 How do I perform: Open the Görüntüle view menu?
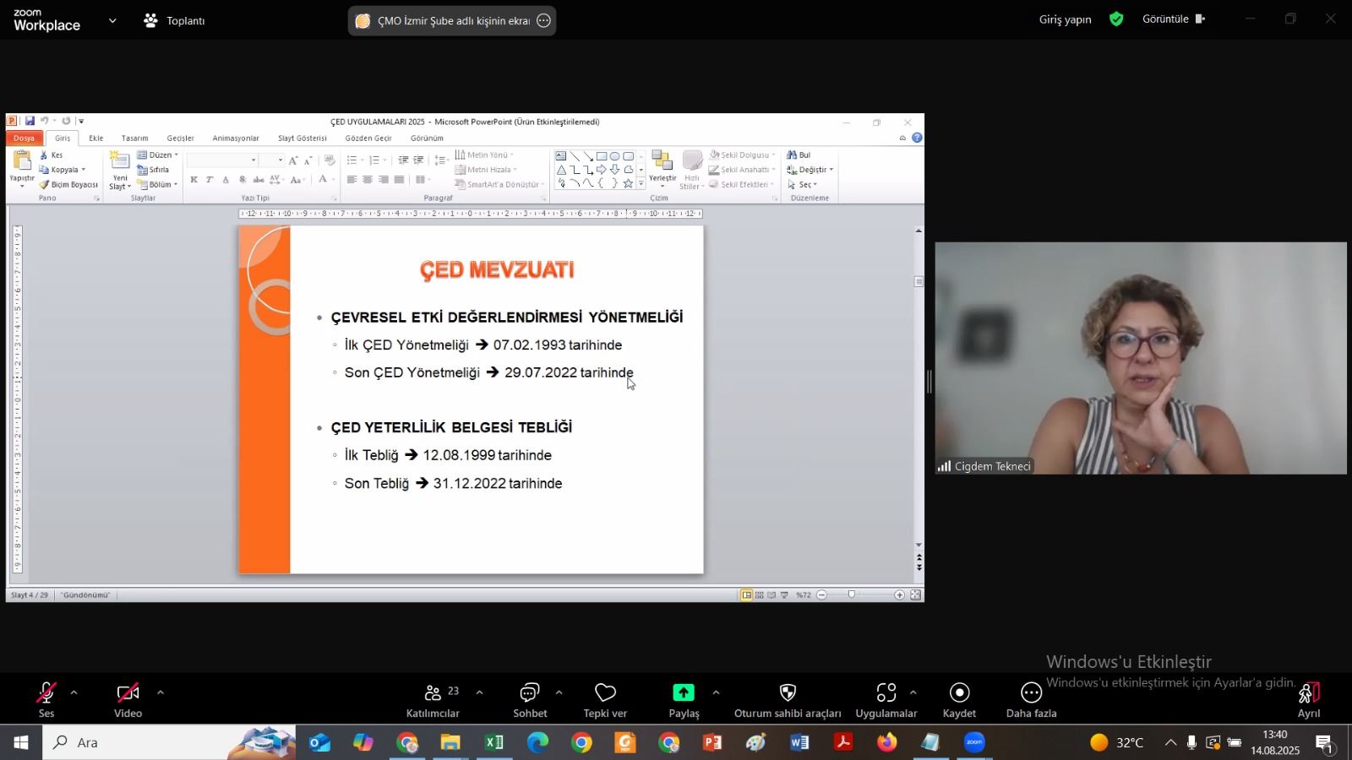coord(1173,19)
